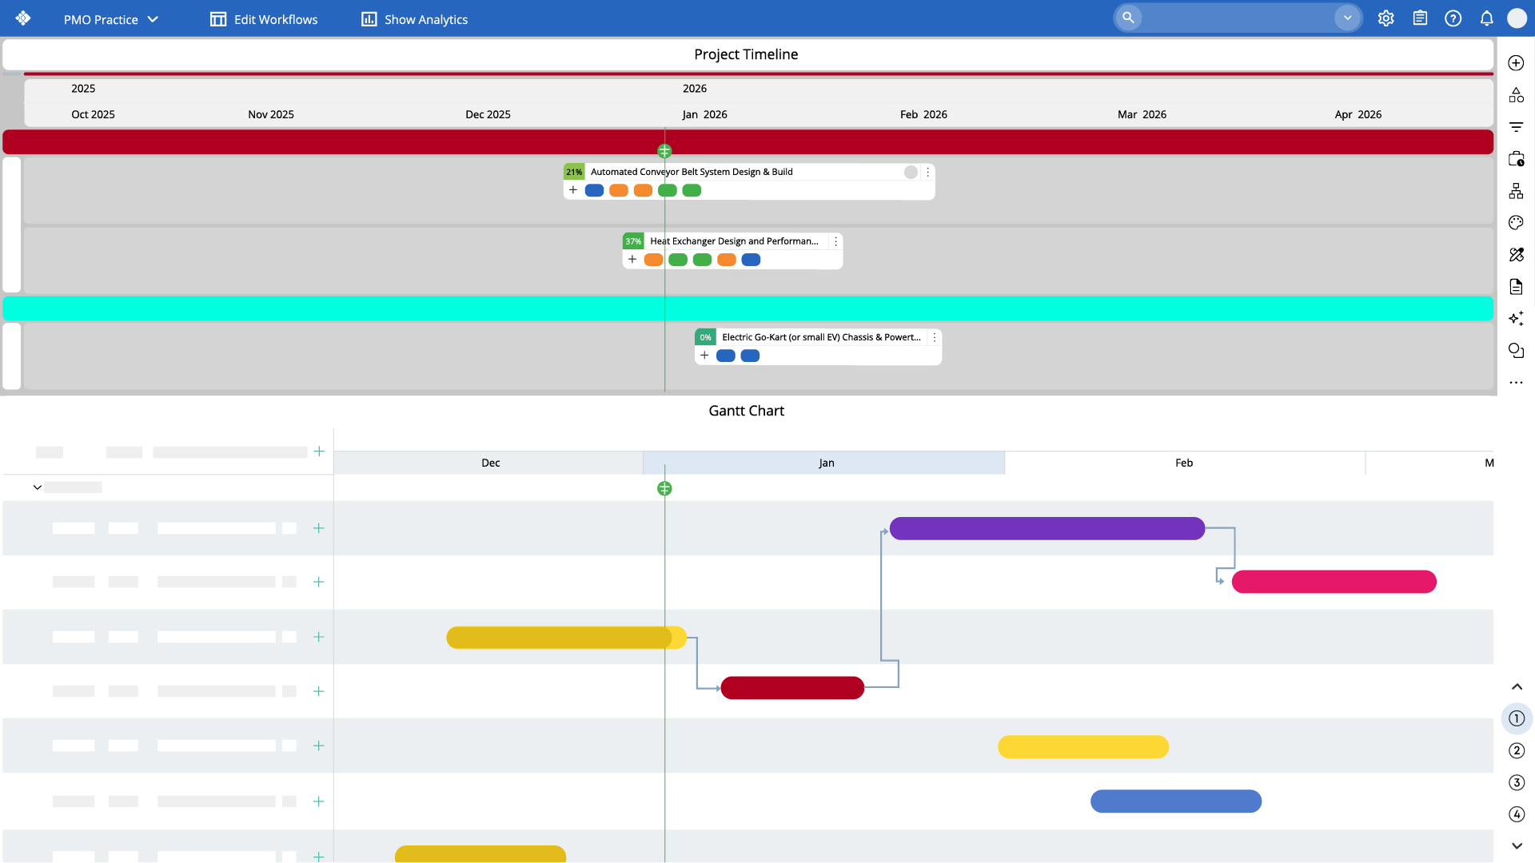Toggle the circle on Automated Conveyor Belt card
The image size is (1535, 863).
[911, 172]
